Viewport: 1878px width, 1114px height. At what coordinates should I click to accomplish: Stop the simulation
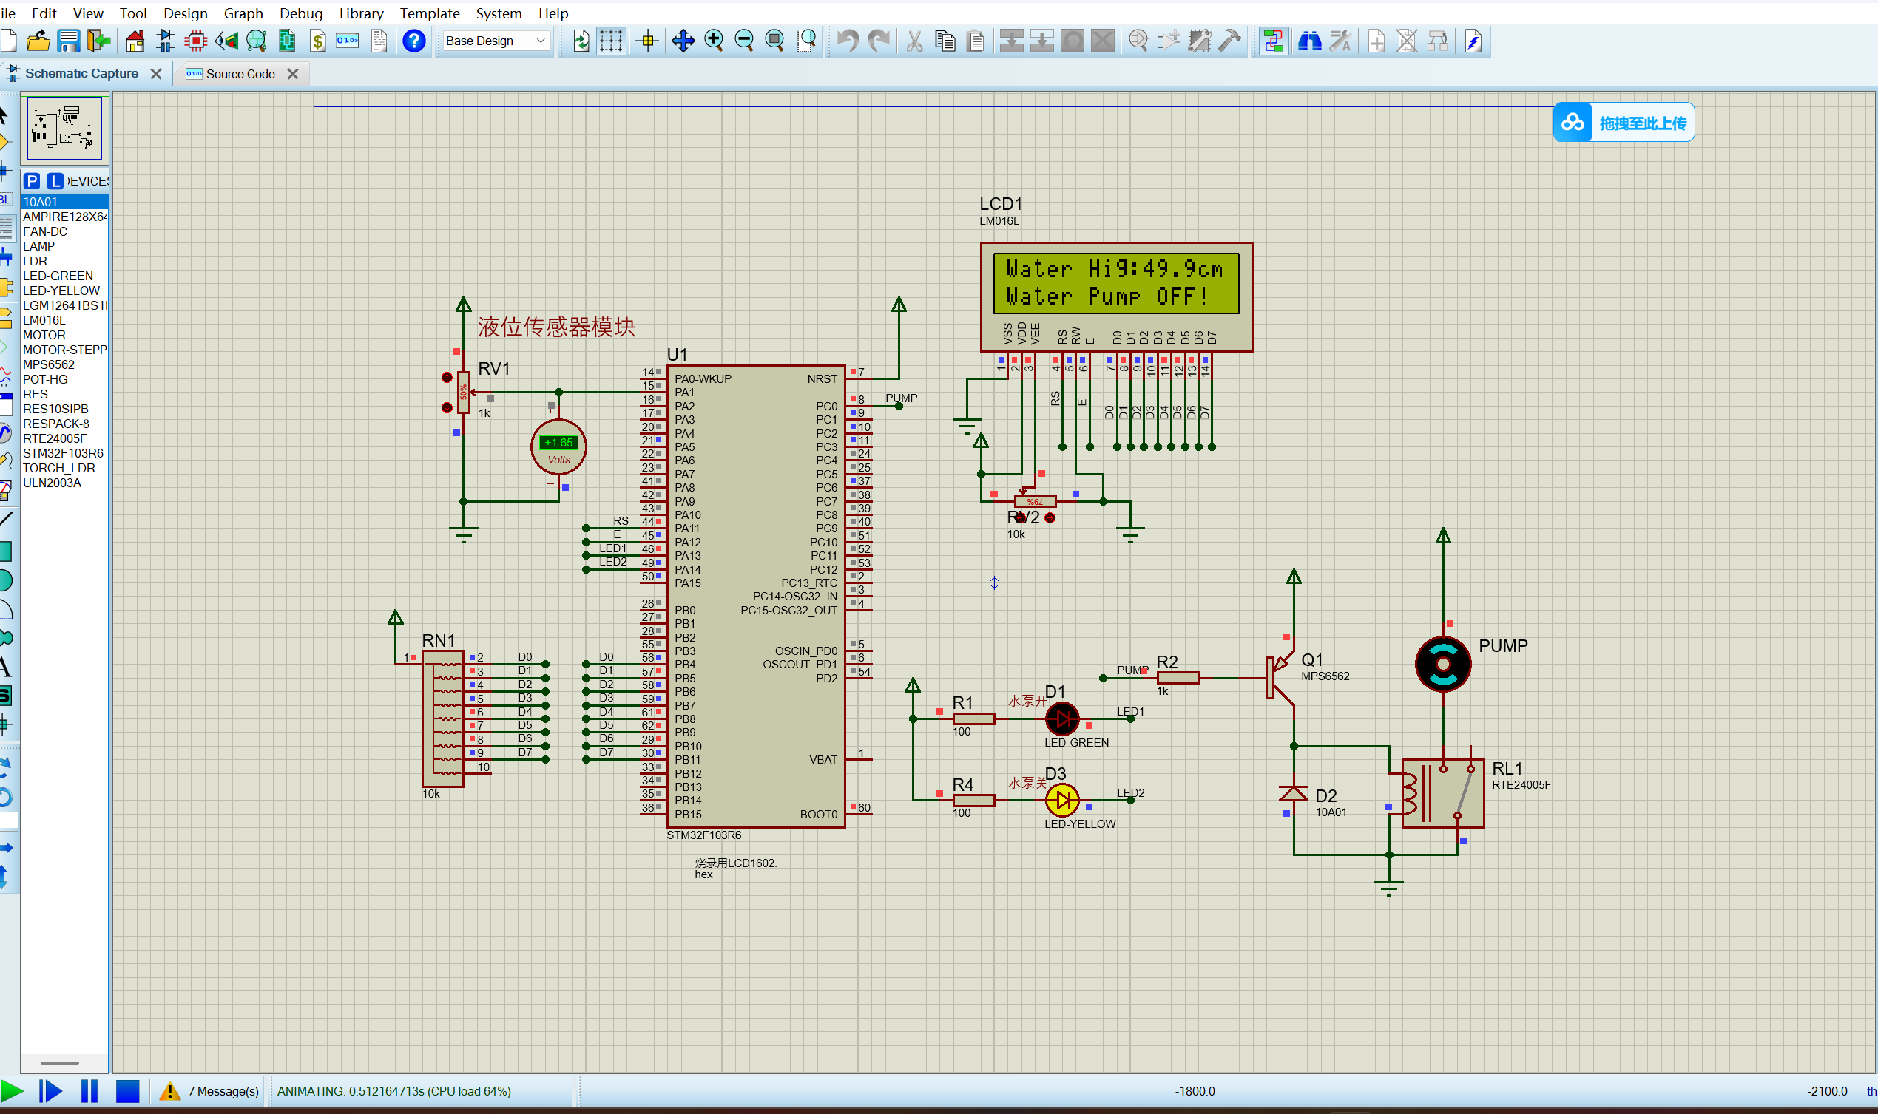point(128,1091)
